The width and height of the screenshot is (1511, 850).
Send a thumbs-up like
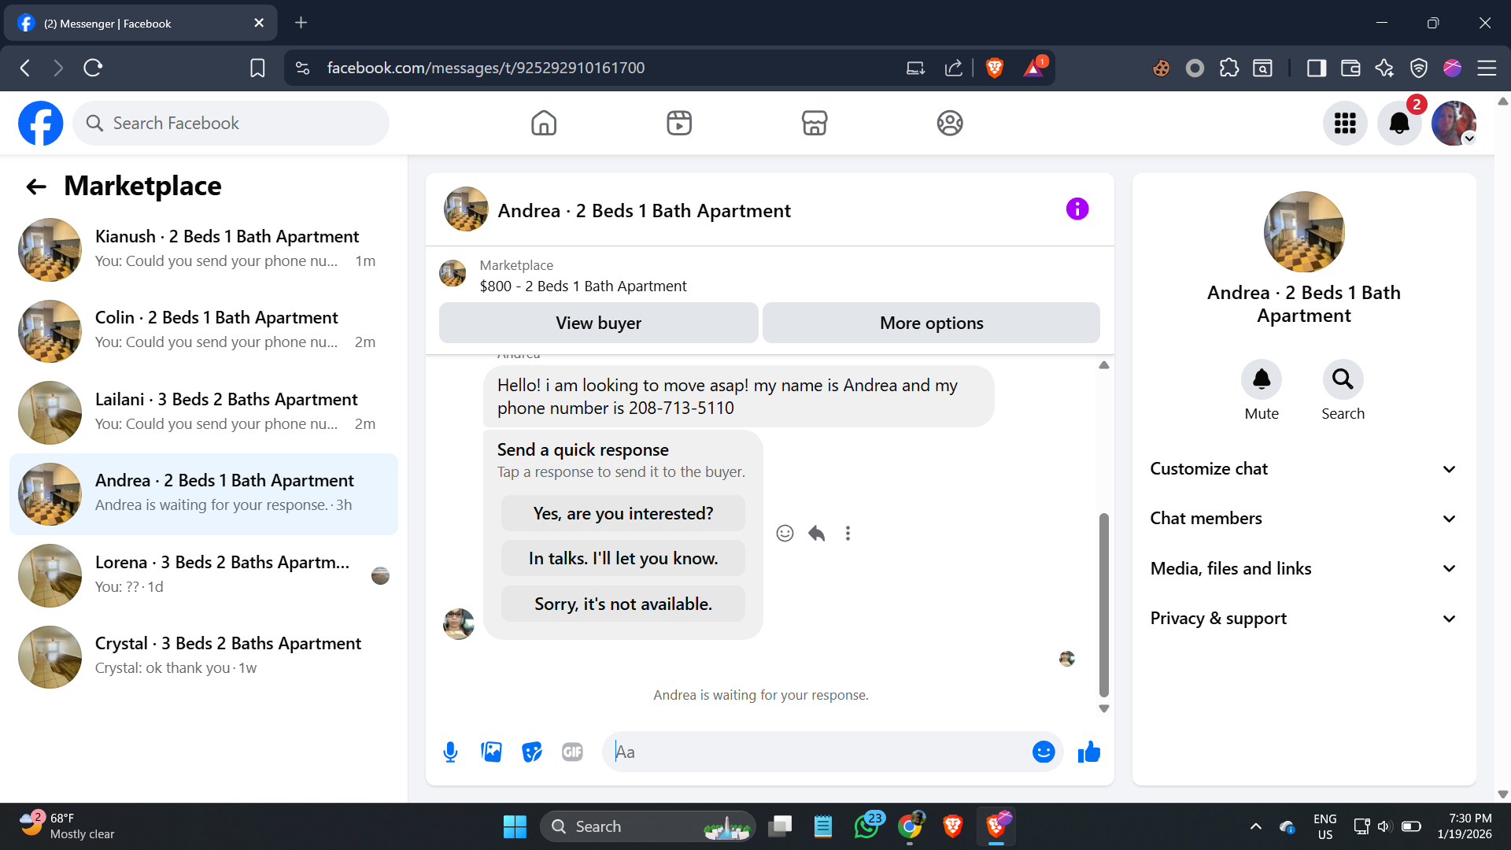[x=1089, y=752]
